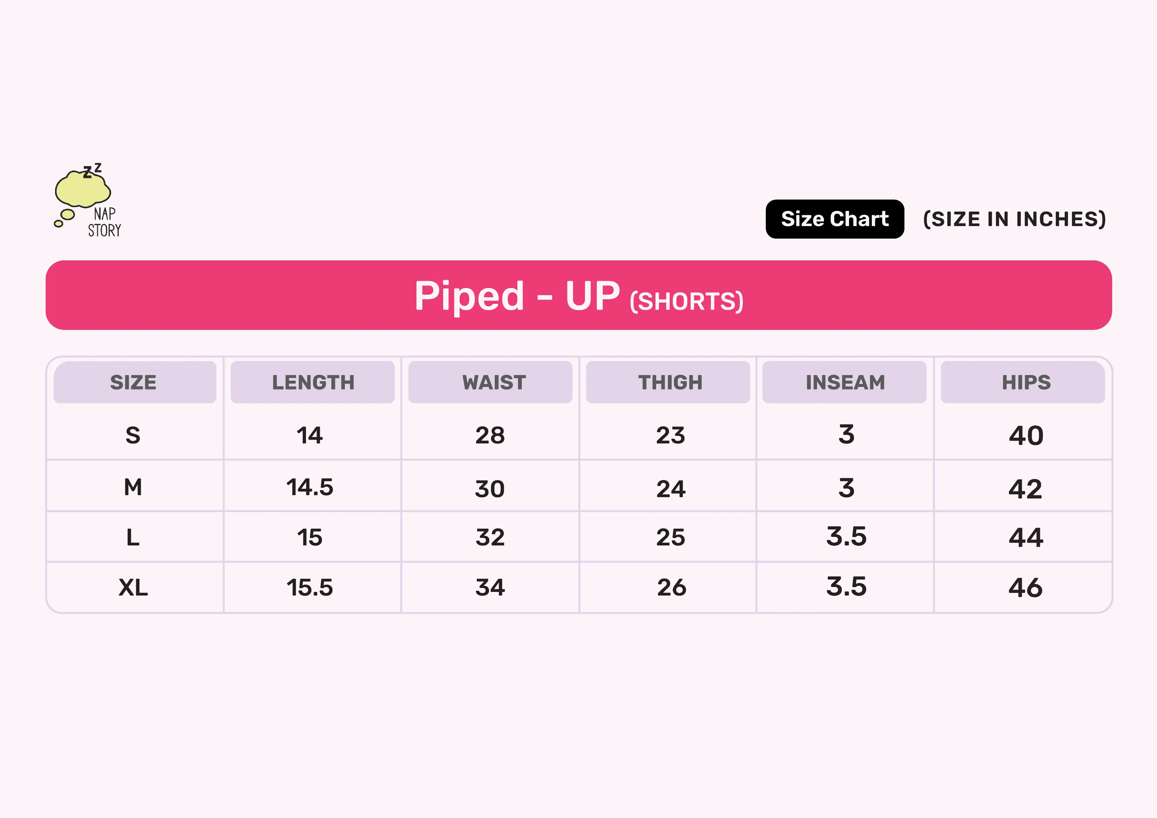Click the waist value 34
The height and width of the screenshot is (818, 1157).
coord(490,587)
